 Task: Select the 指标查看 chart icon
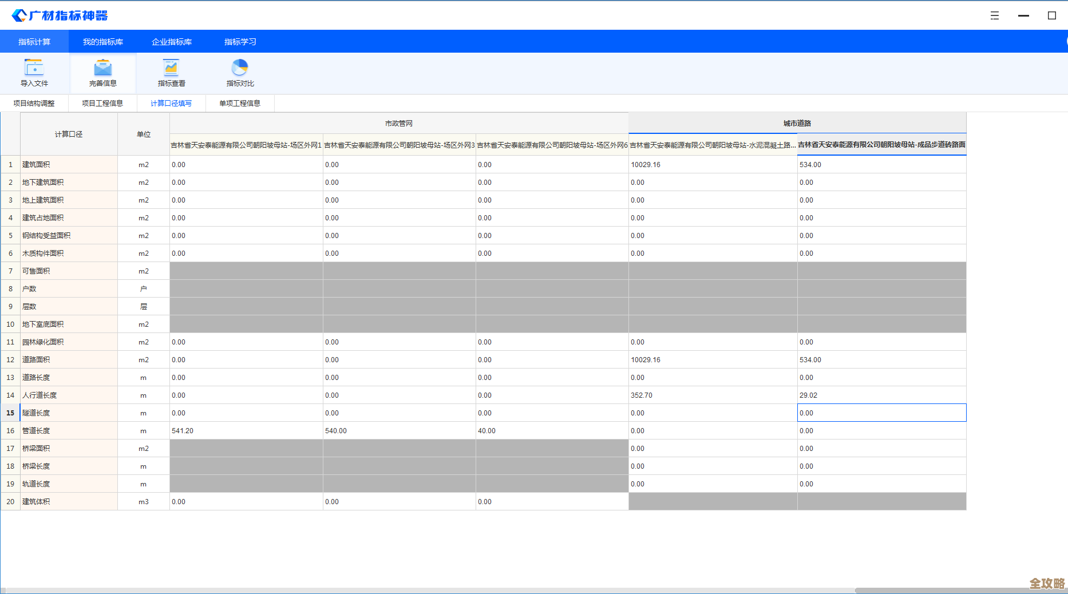(x=171, y=68)
